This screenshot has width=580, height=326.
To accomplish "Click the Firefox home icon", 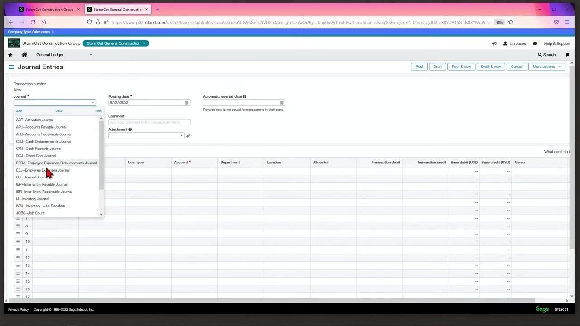I will pyautogui.click(x=43, y=22).
